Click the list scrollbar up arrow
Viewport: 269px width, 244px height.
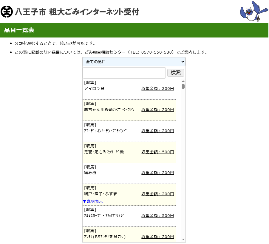(x=183, y=81)
